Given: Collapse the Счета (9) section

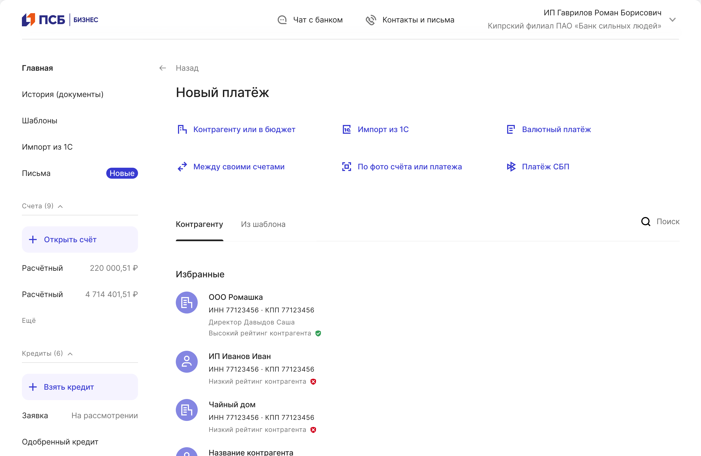Looking at the screenshot, I should 61,206.
